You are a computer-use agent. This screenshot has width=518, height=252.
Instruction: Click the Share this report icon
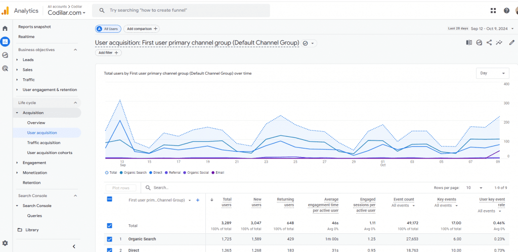(489, 42)
